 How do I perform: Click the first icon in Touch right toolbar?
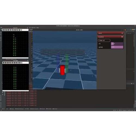point(4,63)
